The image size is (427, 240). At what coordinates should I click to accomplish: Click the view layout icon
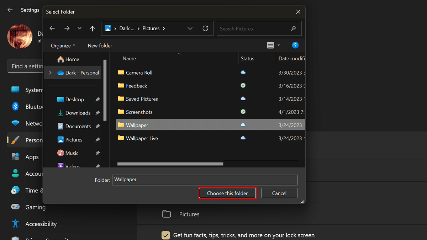pyautogui.click(x=270, y=45)
